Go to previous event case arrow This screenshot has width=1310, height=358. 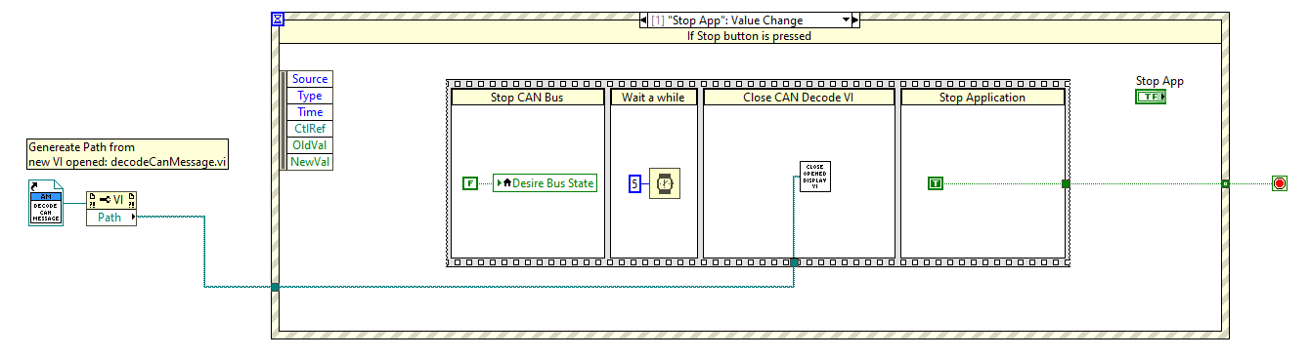tap(643, 20)
